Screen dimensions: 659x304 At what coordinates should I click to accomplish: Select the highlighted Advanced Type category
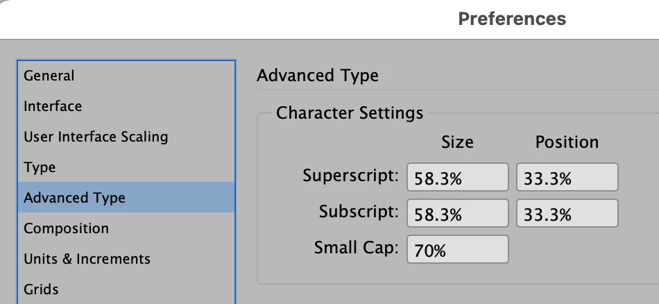pos(126,197)
